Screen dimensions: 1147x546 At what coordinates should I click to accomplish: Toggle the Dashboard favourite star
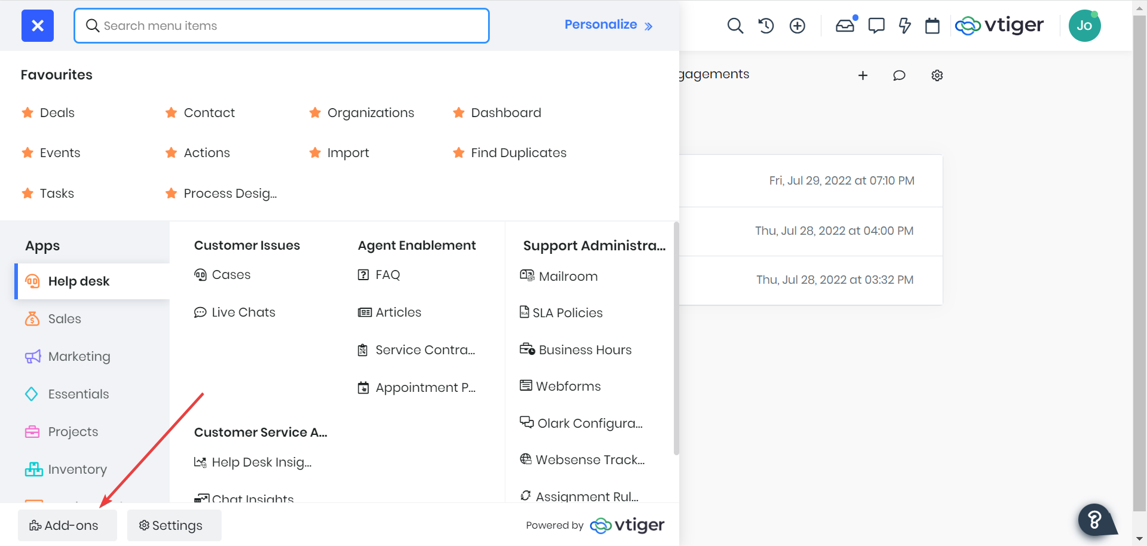click(x=459, y=113)
